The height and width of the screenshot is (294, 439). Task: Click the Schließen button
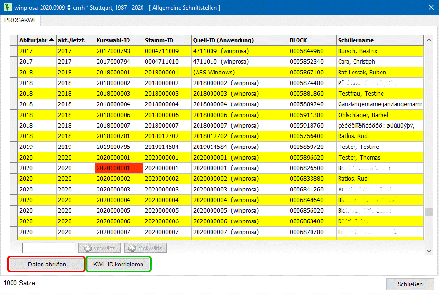(x=410, y=284)
